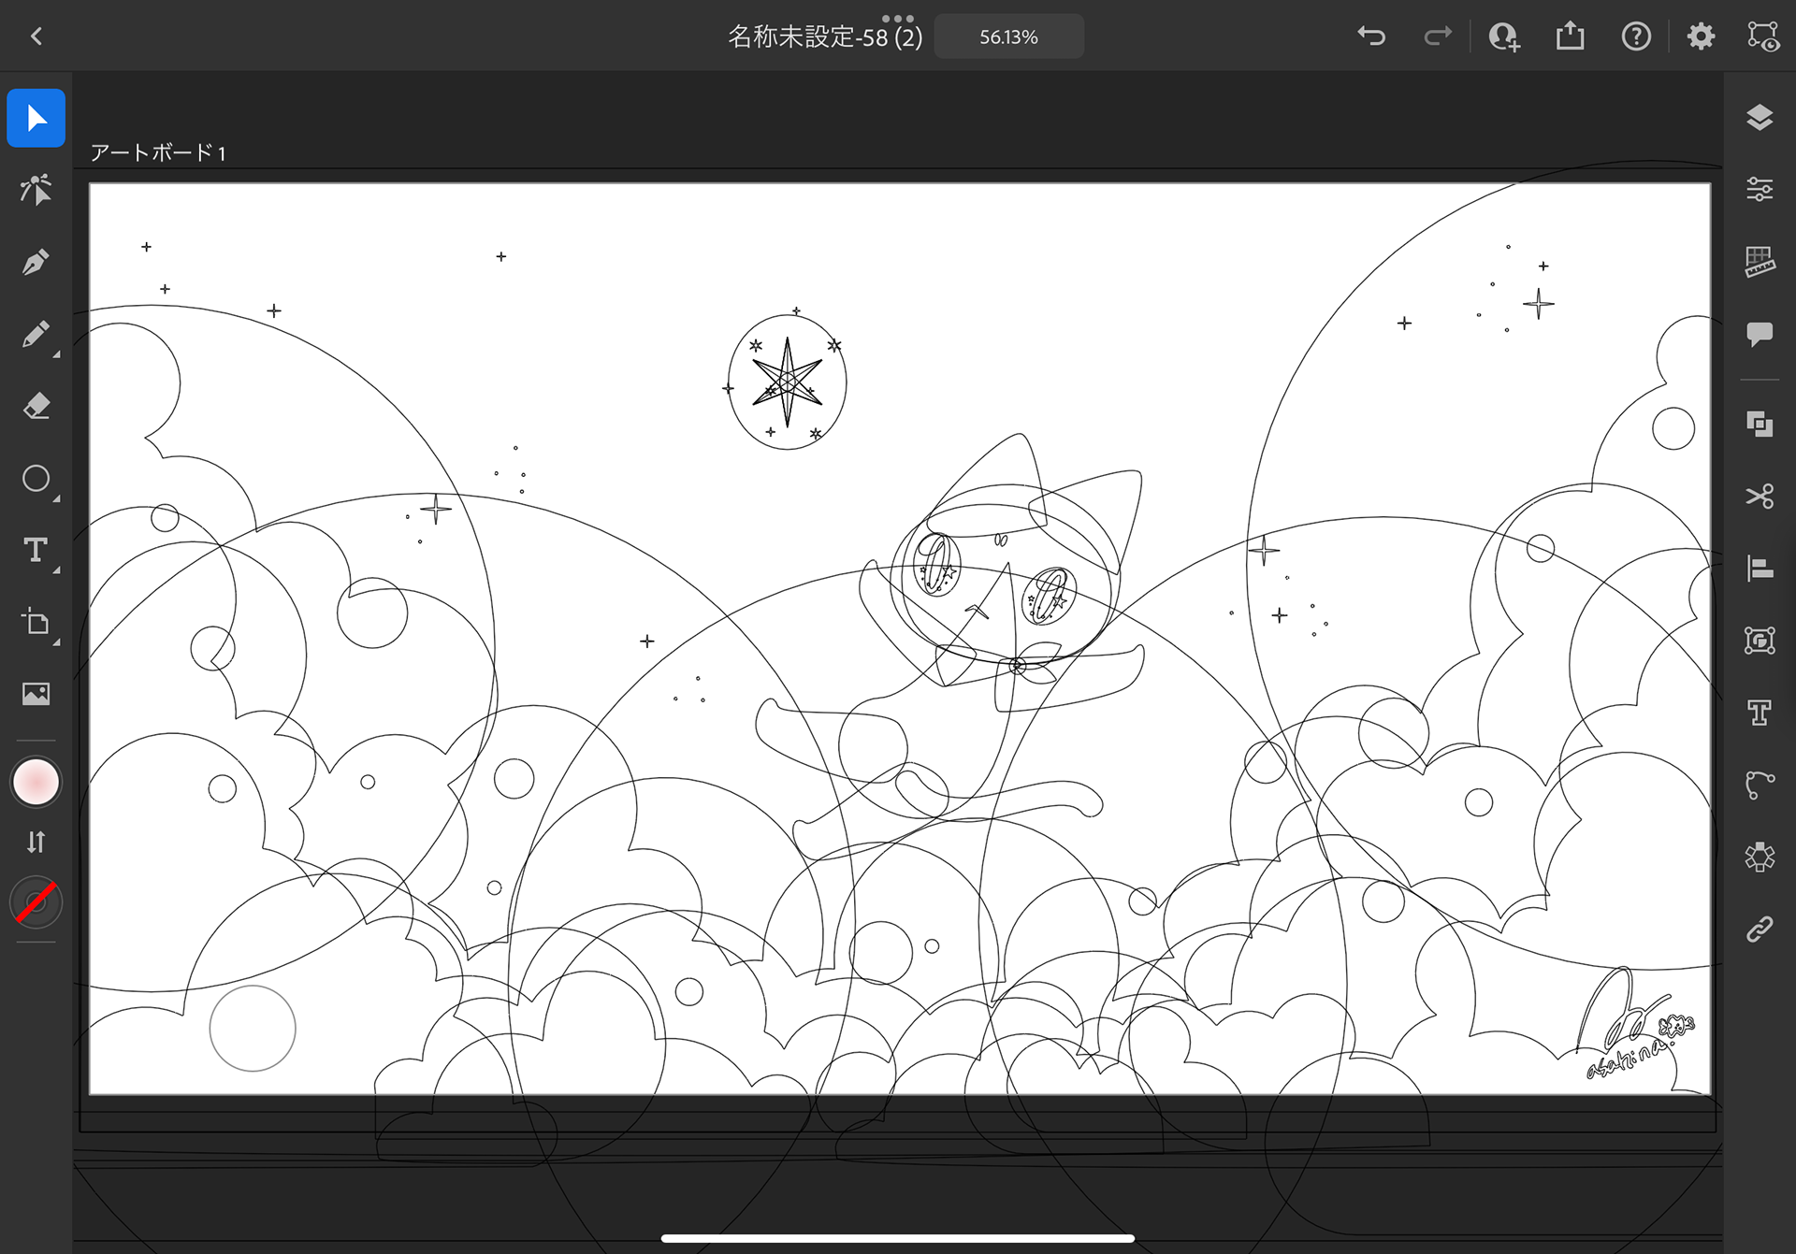This screenshot has height=1254, width=1796.
Task: Toggle outline view mode icon
Action: 1763,36
